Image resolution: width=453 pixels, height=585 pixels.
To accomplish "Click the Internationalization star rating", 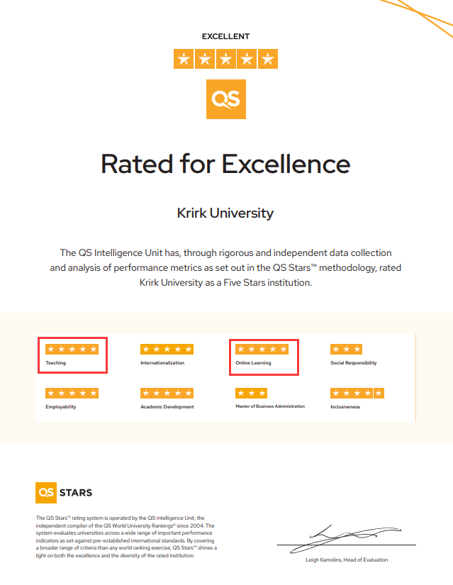I will pyautogui.click(x=167, y=349).
